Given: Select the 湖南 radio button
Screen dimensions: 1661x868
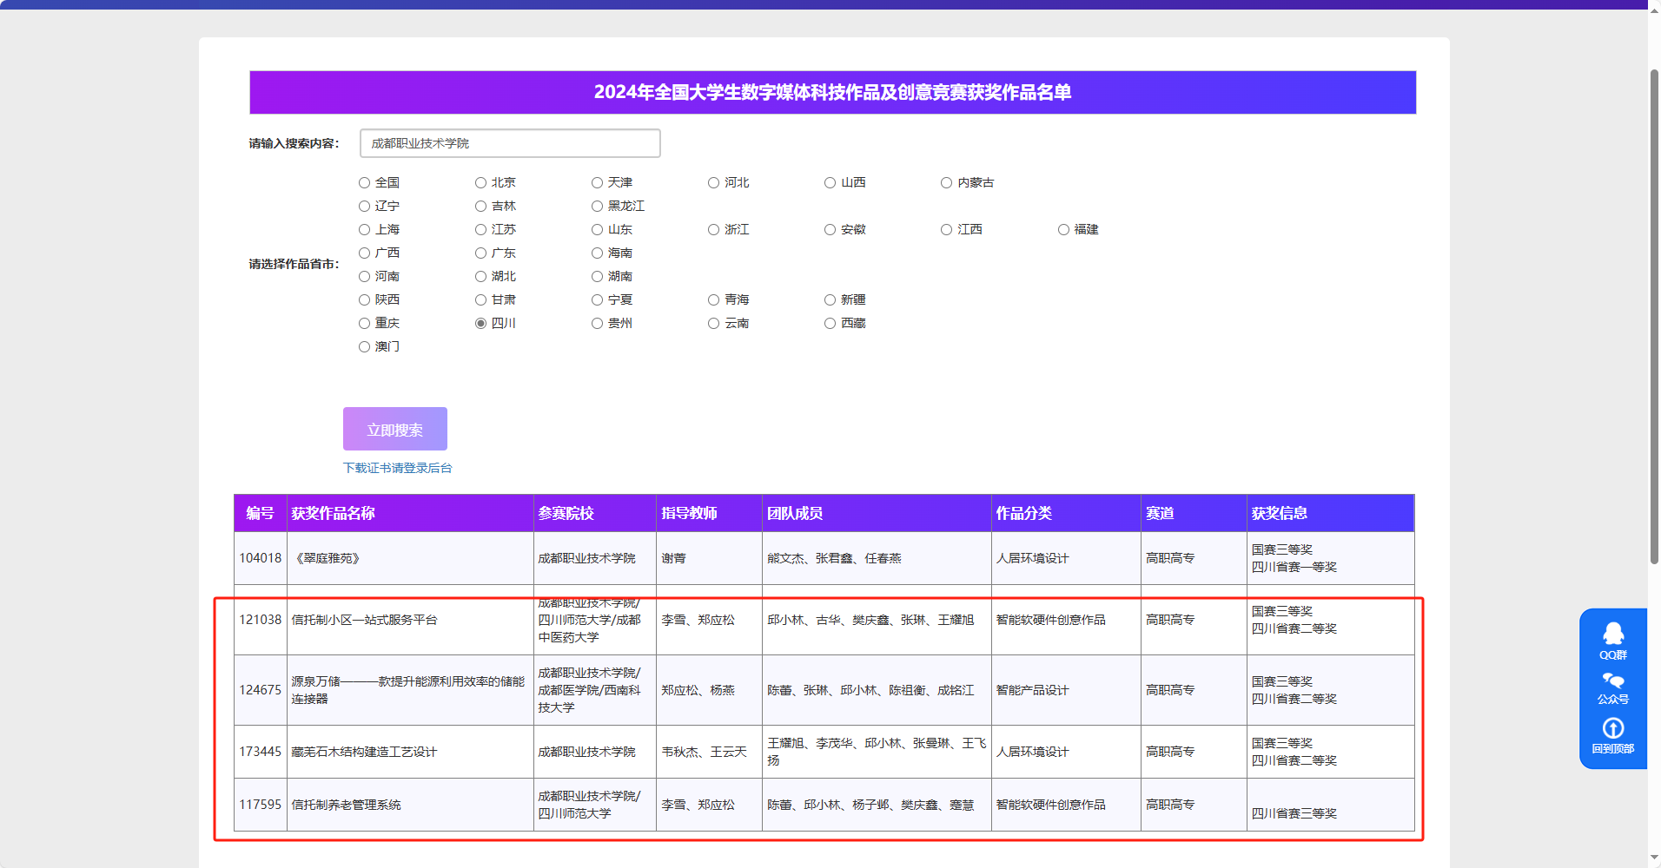Looking at the screenshot, I should tap(597, 276).
